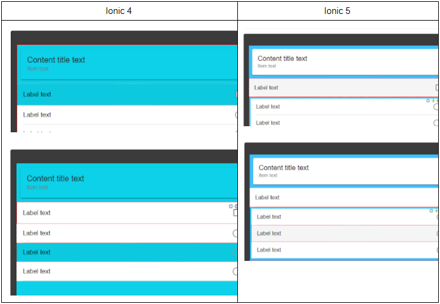Image resolution: width=440 pixels, height=304 pixels.
Task: Click red-outlined Label text row in second Ionic 4 preview
Action: tap(127, 213)
